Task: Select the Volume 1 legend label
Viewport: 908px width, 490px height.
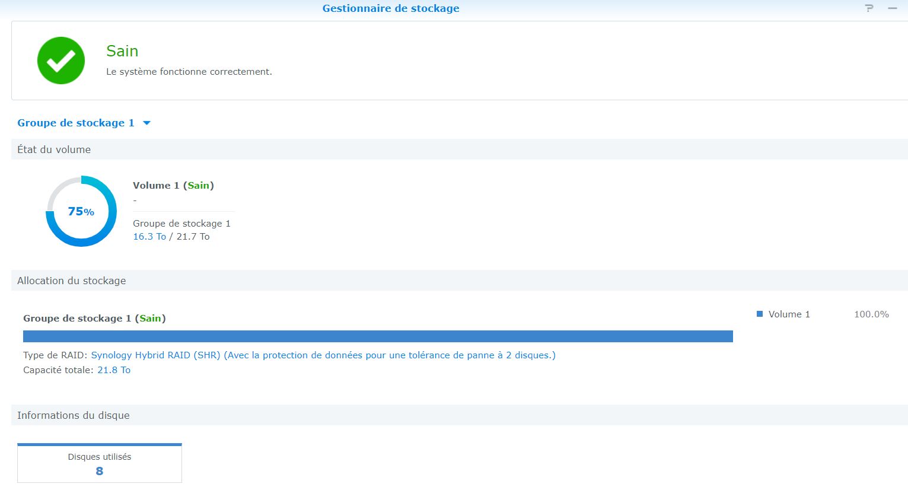Action: pos(789,314)
